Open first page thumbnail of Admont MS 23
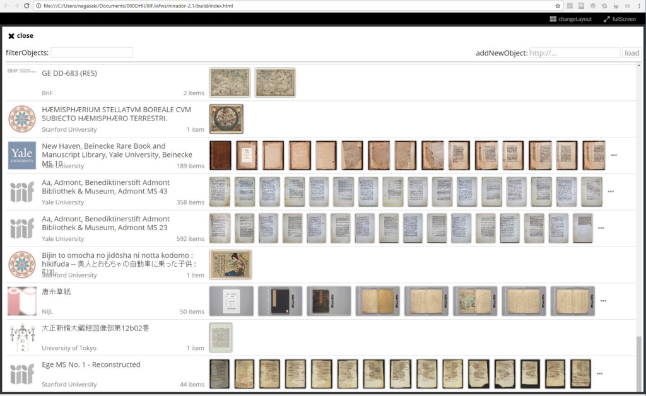 coord(220,228)
